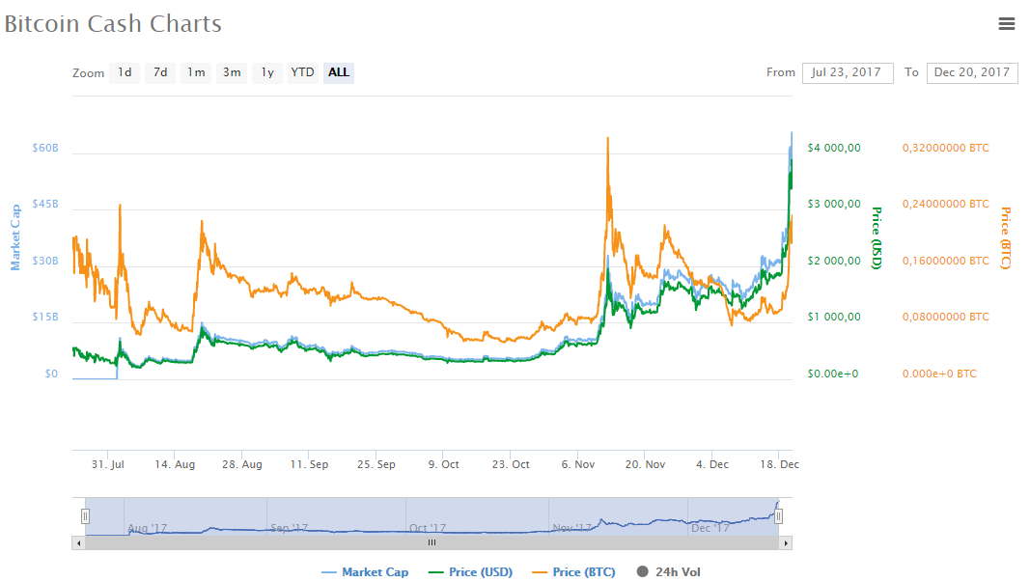Click the navigator's right range handle
The width and height of the screenshot is (1030, 582).
click(778, 516)
